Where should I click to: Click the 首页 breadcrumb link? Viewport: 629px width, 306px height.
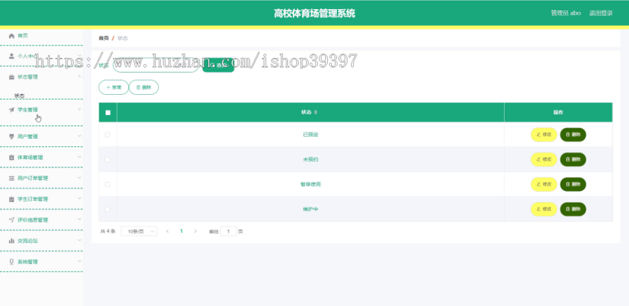click(103, 38)
